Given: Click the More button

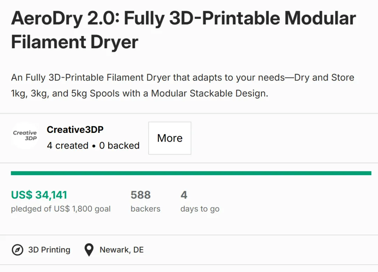Looking at the screenshot, I should (x=170, y=138).
